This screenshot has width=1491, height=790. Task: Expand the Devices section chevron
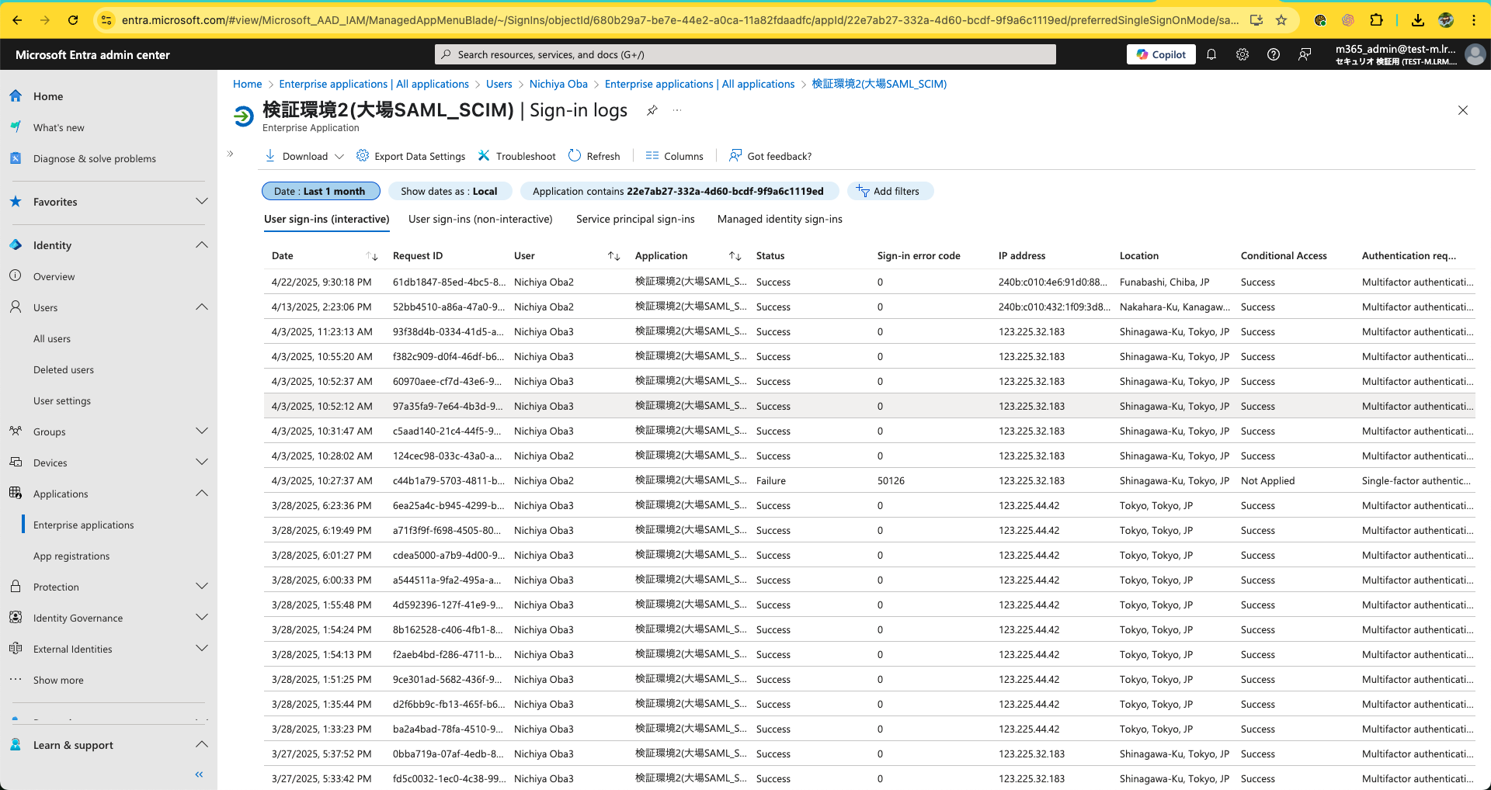[x=202, y=463]
